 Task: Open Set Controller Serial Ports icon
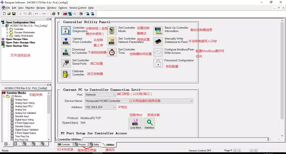click(x=66, y=63)
